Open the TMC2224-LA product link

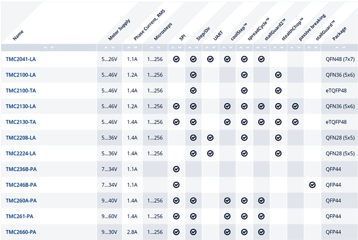click(x=21, y=153)
